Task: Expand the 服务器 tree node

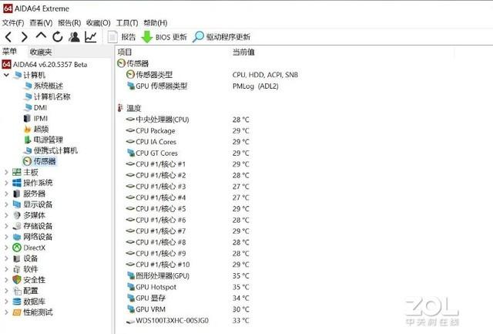Action: click(x=6, y=194)
